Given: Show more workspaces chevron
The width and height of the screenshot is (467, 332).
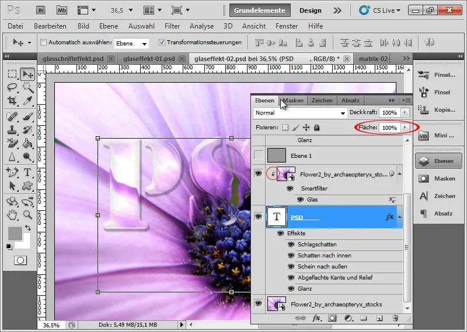Looking at the screenshot, I should point(337,10).
